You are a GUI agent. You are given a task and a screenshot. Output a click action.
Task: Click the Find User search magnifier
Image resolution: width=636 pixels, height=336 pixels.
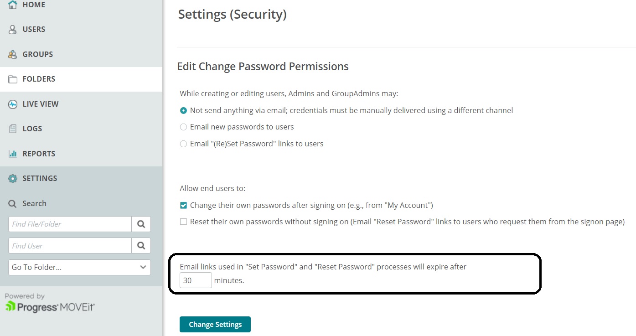(141, 245)
